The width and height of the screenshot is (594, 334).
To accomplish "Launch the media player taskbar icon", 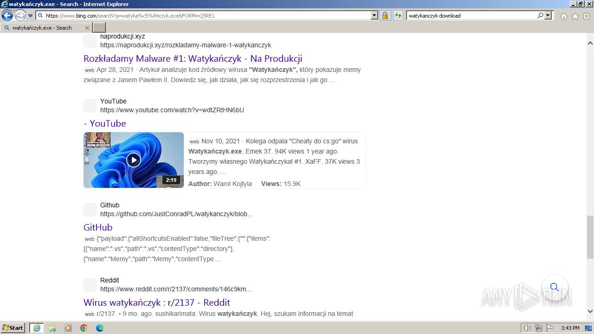I will pyautogui.click(x=68, y=328).
